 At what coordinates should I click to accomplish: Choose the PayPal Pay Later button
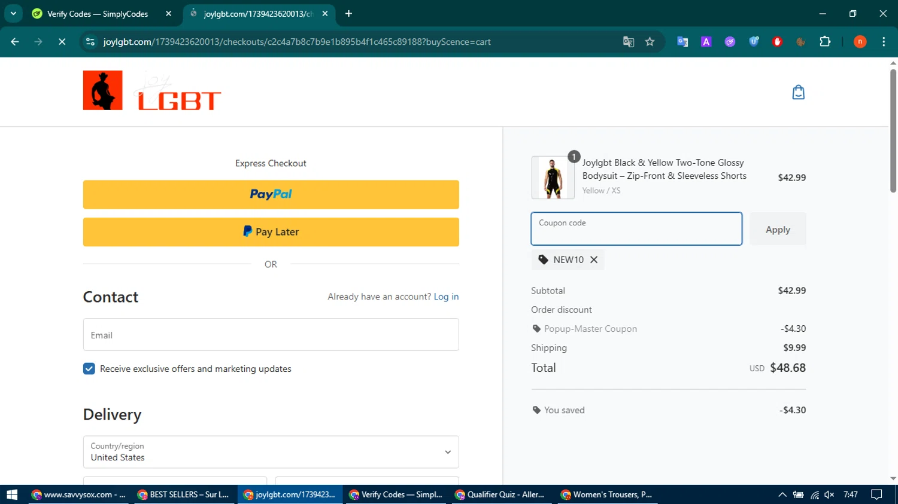271,232
